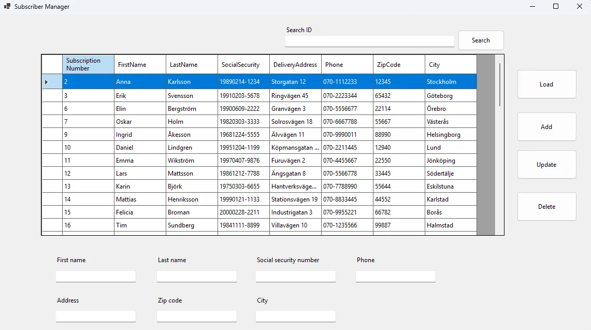
Task: Sort by LastName column header
Action: tap(192, 64)
